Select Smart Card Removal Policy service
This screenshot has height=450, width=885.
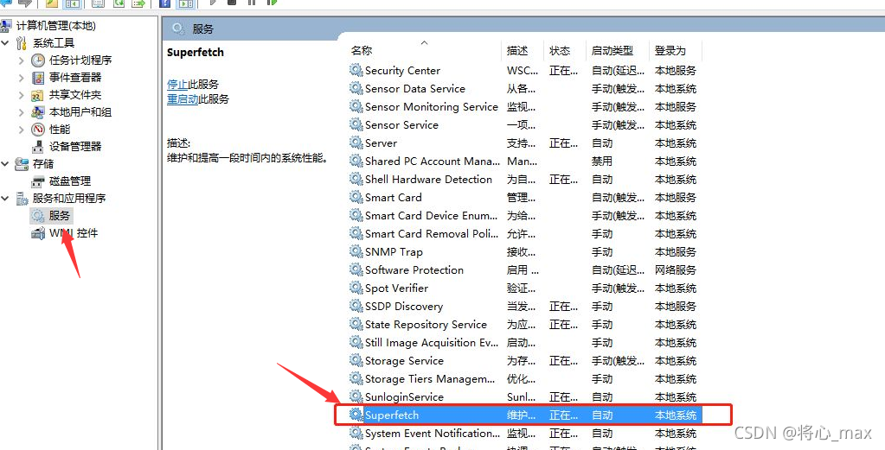click(525, 234)
